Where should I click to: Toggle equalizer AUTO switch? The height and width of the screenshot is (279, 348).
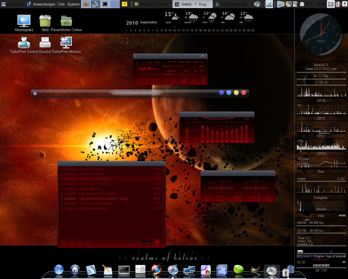tap(194, 119)
